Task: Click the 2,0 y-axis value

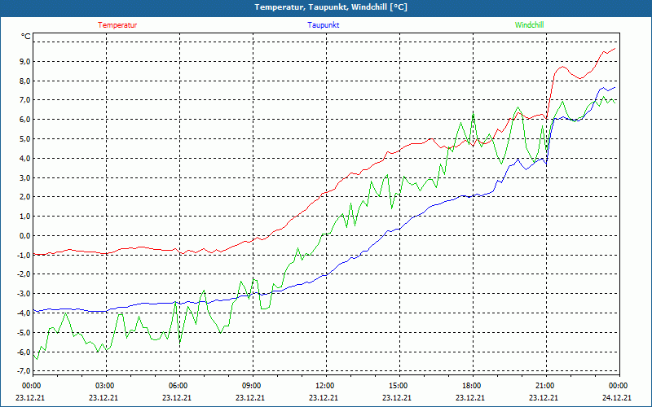Action: point(25,197)
